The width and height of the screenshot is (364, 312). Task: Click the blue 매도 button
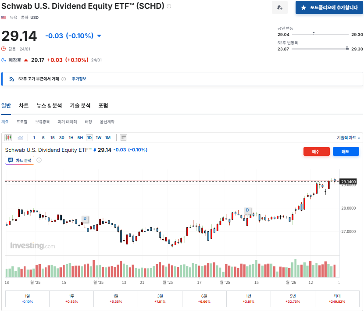tap(346, 151)
